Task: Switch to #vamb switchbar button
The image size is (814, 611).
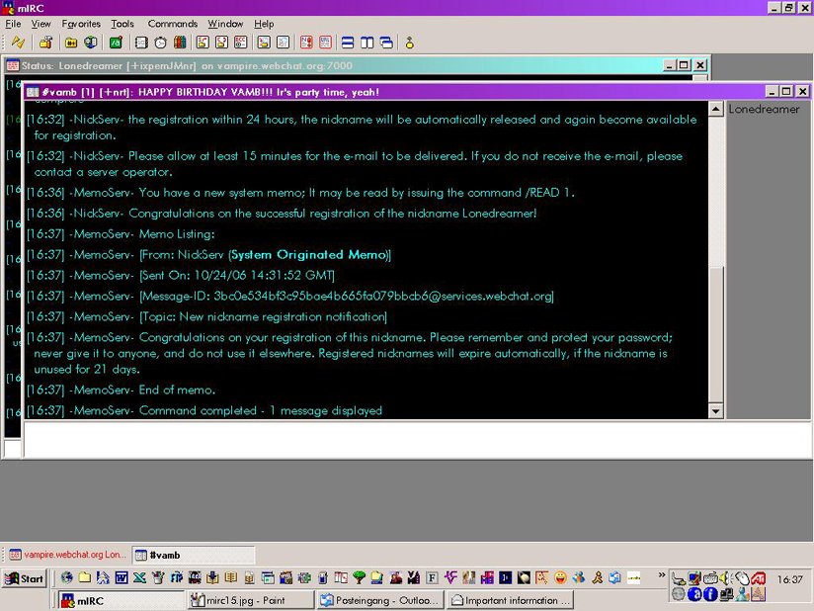Action: click(194, 555)
